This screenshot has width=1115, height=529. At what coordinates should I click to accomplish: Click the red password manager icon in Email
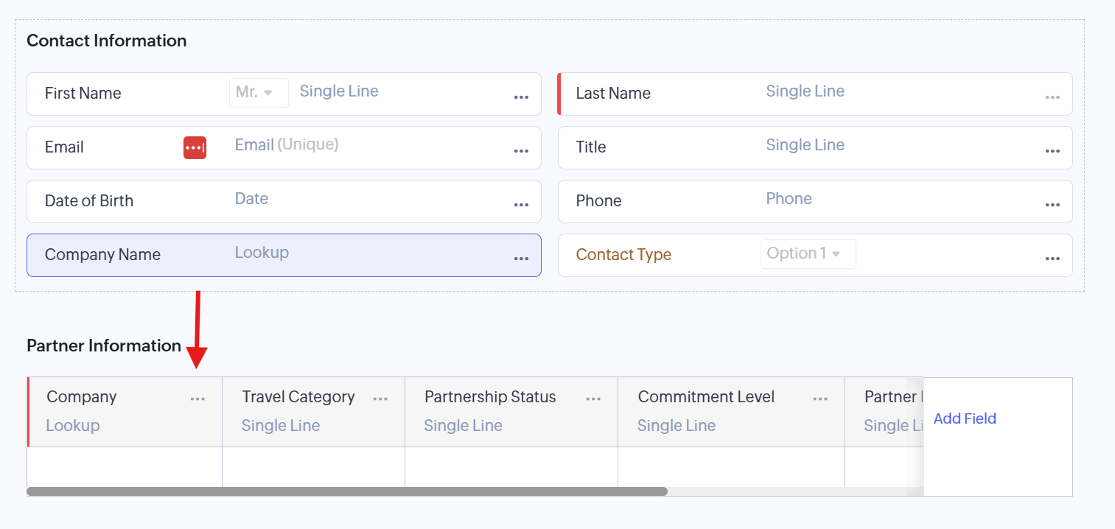coord(195,147)
